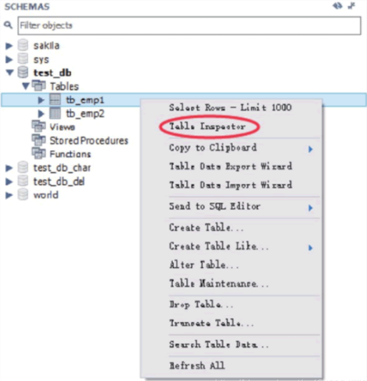367x381 pixels.
Task: Open Send to SQL Editor submenu
Action: point(214,206)
